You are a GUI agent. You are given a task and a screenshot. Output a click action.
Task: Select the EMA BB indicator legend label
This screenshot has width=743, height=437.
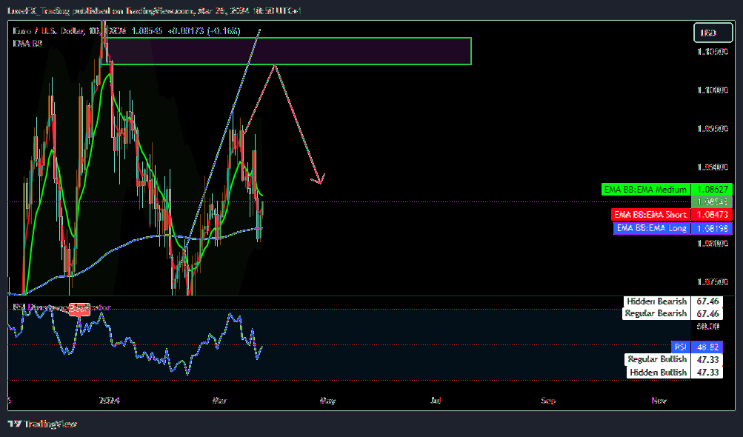(27, 43)
